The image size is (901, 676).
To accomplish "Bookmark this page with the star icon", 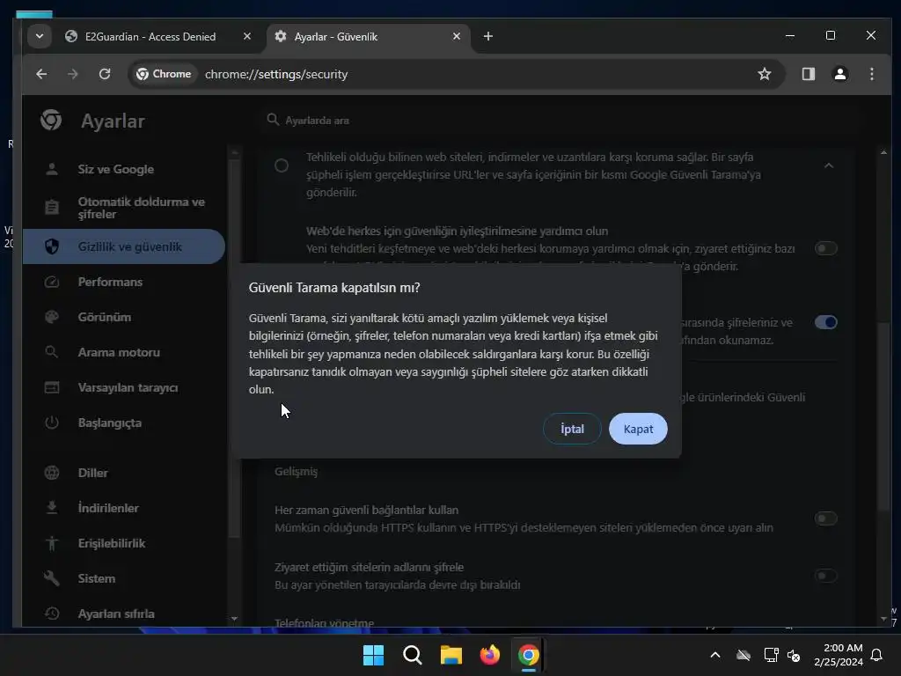I will tap(765, 74).
